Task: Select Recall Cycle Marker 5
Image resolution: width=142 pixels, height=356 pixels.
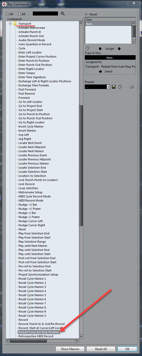Action: (x=32, y=295)
